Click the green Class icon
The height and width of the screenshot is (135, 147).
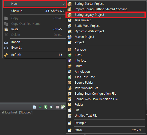[x=69, y=55]
